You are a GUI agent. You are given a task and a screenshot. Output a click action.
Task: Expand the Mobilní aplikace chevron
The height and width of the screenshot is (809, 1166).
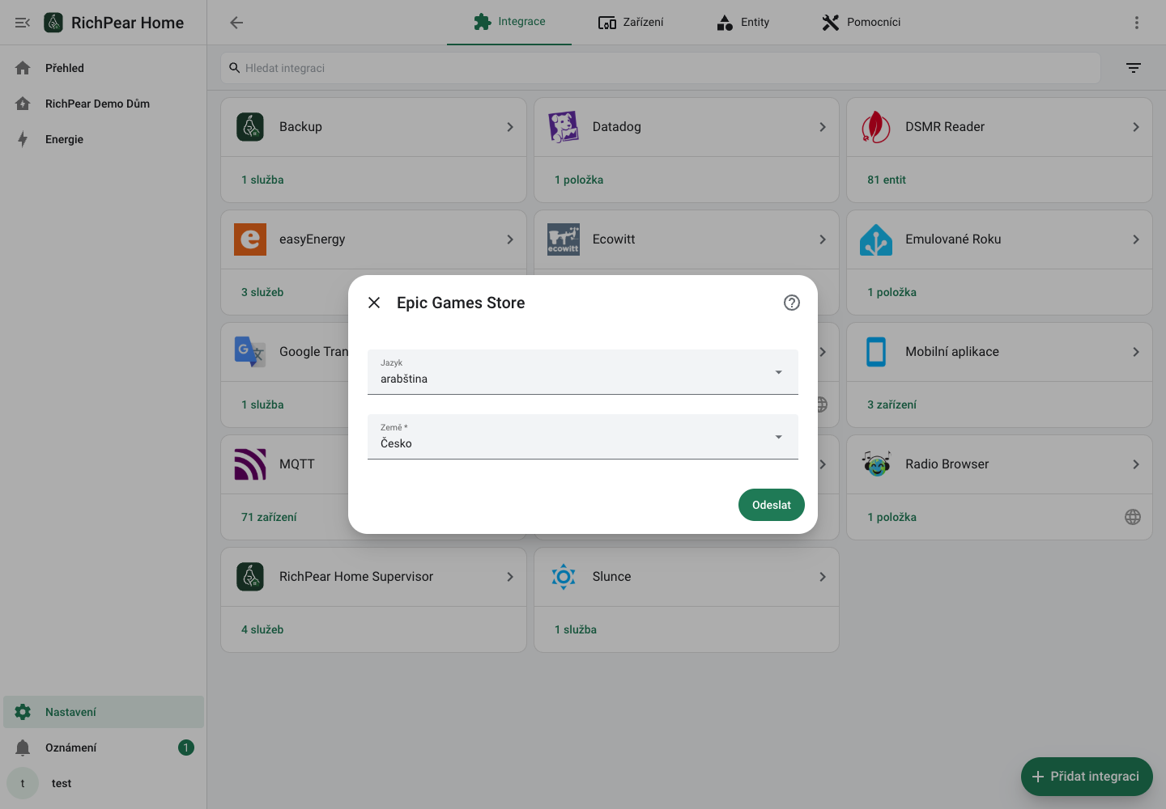(1136, 352)
